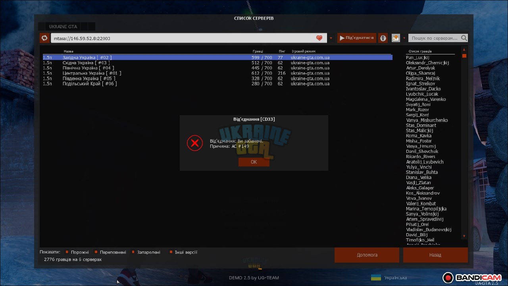
Task: Open the Допомога help button
Action: [367, 255]
